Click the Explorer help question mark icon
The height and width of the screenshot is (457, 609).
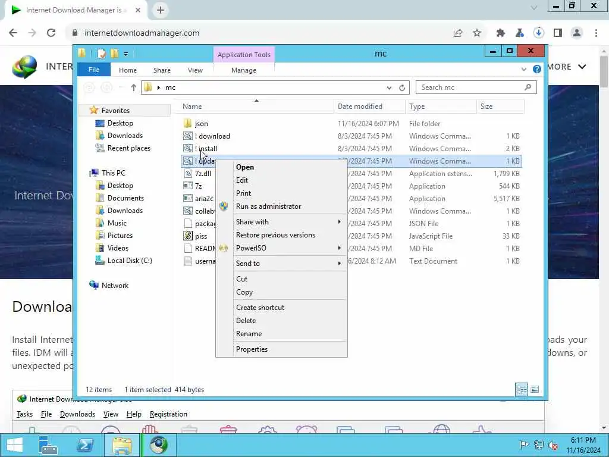(537, 69)
